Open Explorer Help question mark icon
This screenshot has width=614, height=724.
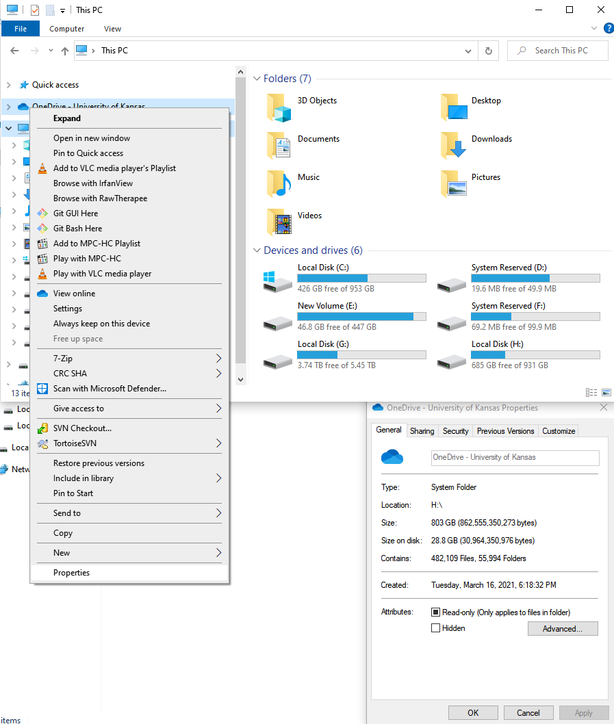609,28
